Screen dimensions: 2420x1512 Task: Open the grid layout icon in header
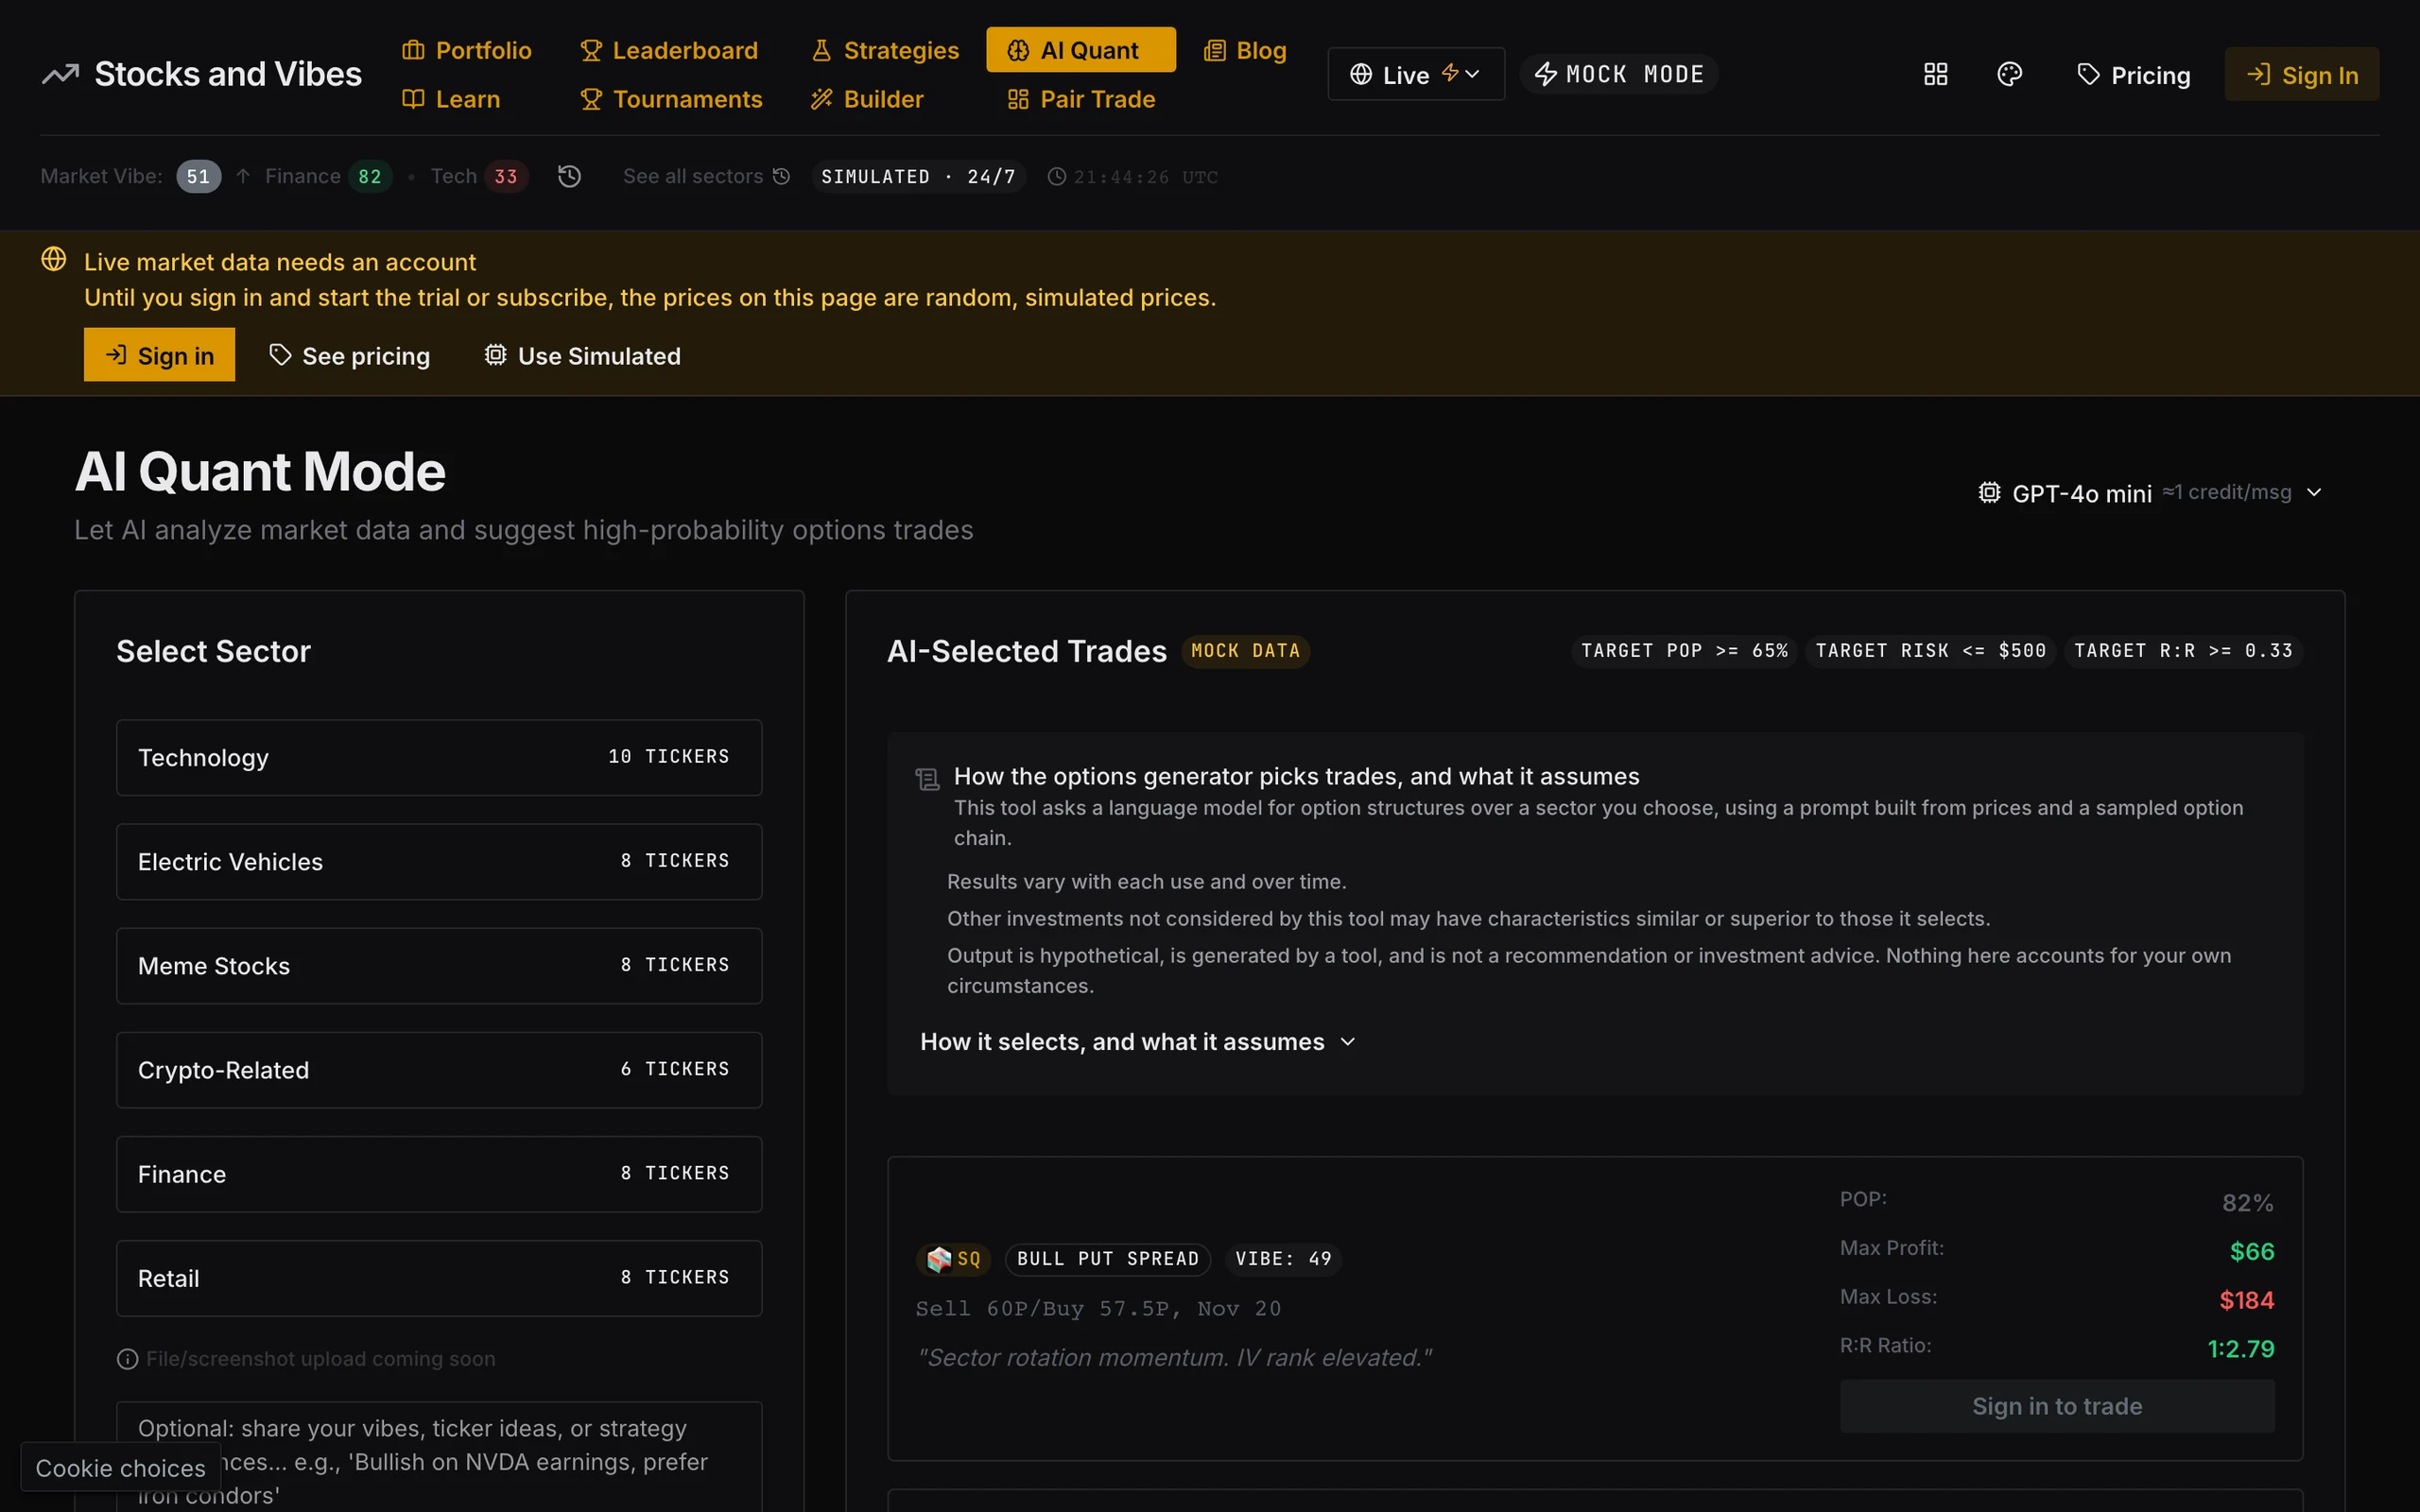(1935, 74)
